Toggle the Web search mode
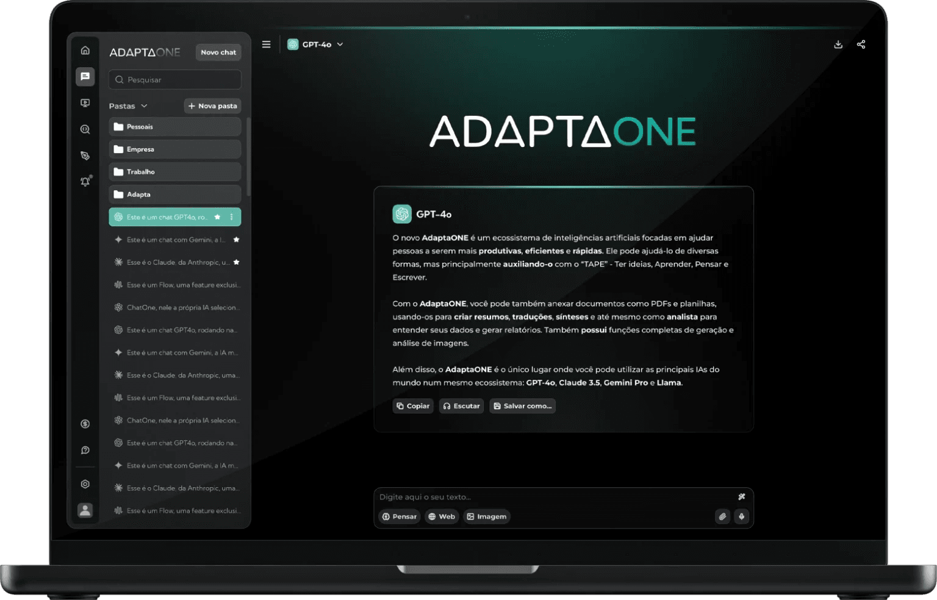 441,516
